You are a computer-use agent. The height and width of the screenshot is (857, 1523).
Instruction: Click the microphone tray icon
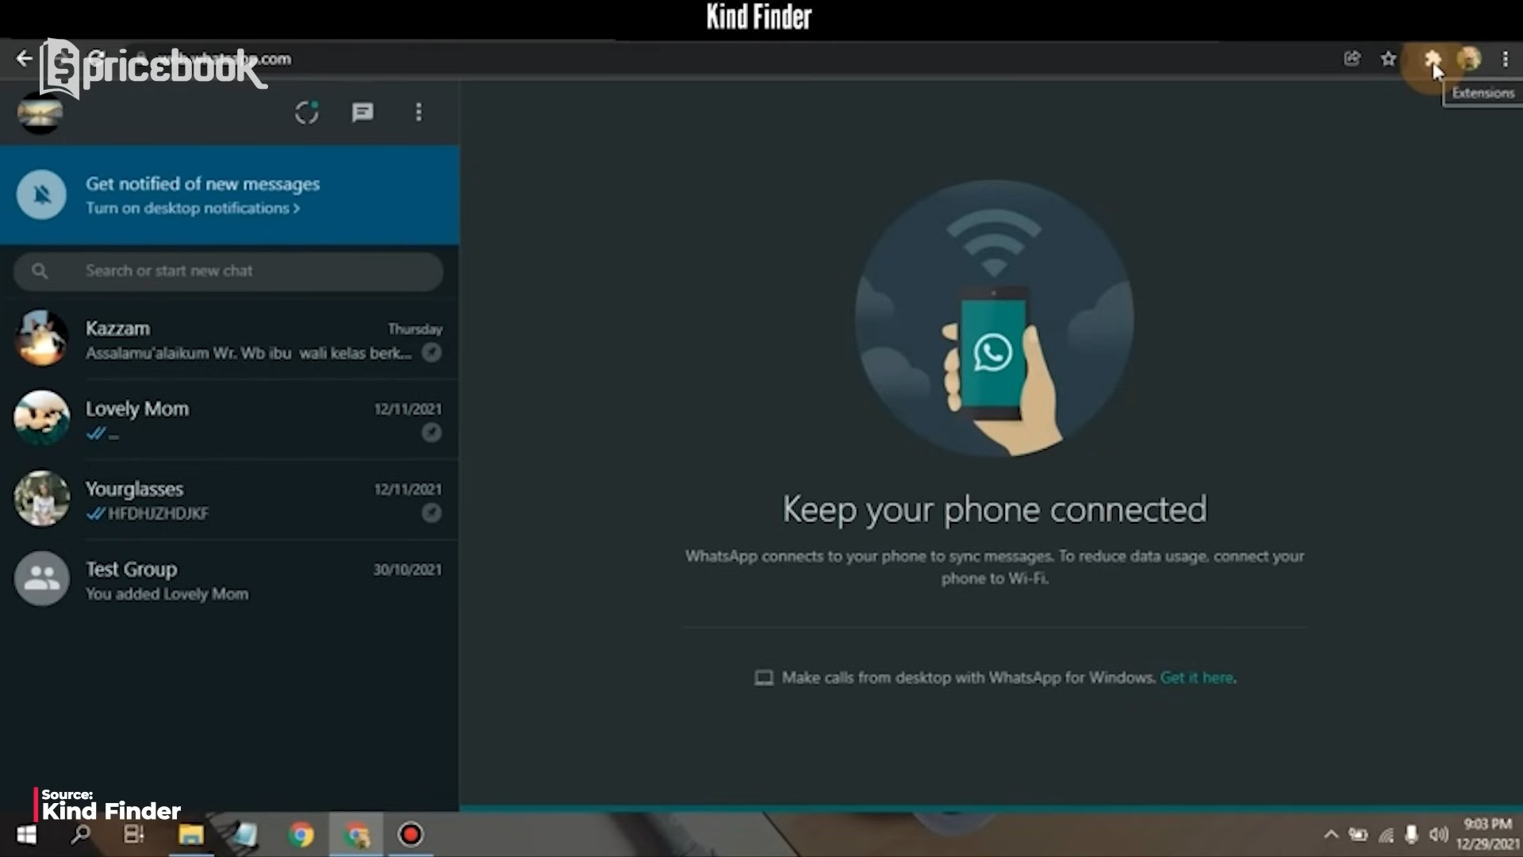[x=1411, y=835]
